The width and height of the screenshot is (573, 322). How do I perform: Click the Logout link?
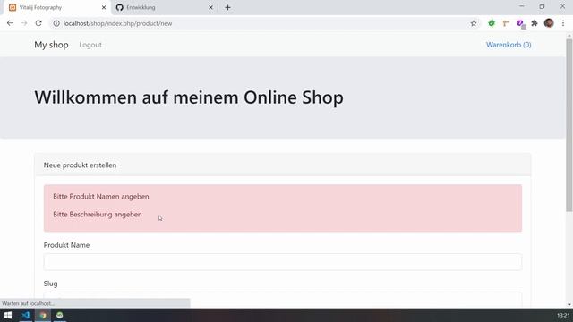90,45
